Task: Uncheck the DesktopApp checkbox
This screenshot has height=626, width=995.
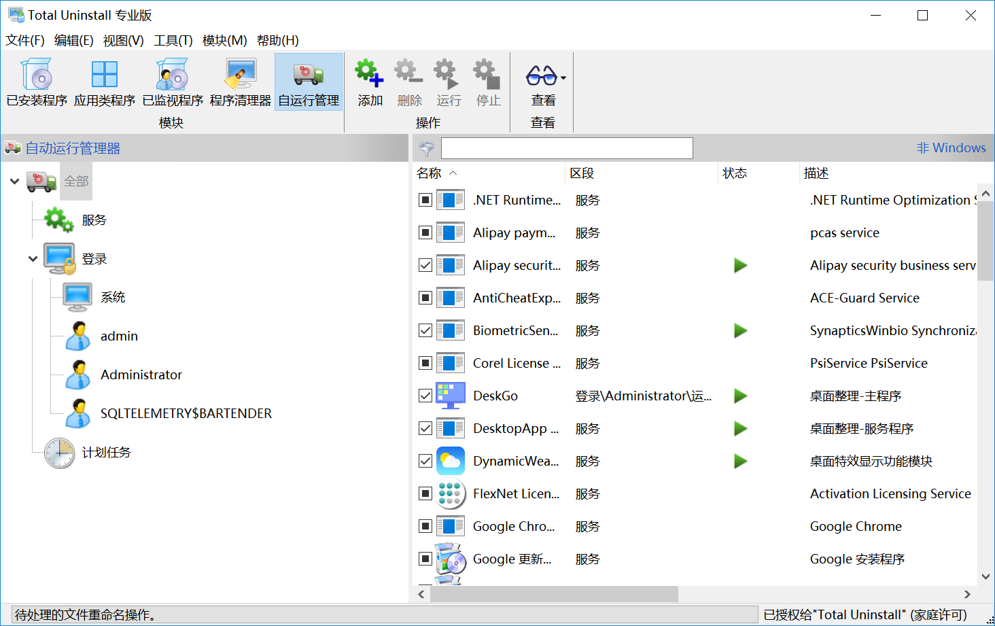Action: click(x=425, y=428)
